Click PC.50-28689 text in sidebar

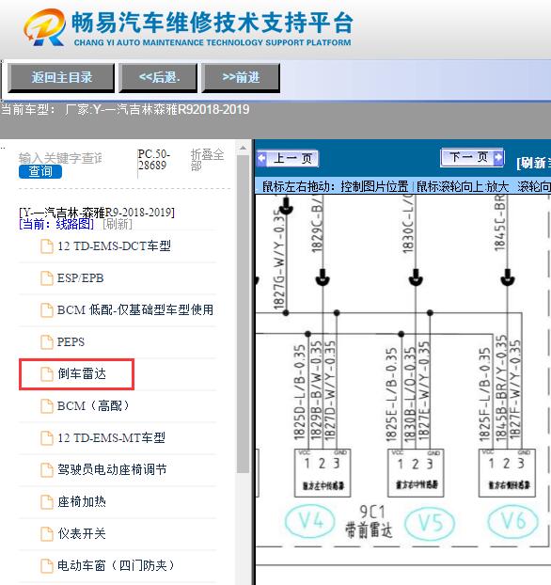[153, 159]
